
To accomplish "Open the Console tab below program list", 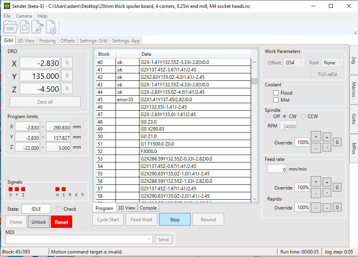I will (148, 208).
